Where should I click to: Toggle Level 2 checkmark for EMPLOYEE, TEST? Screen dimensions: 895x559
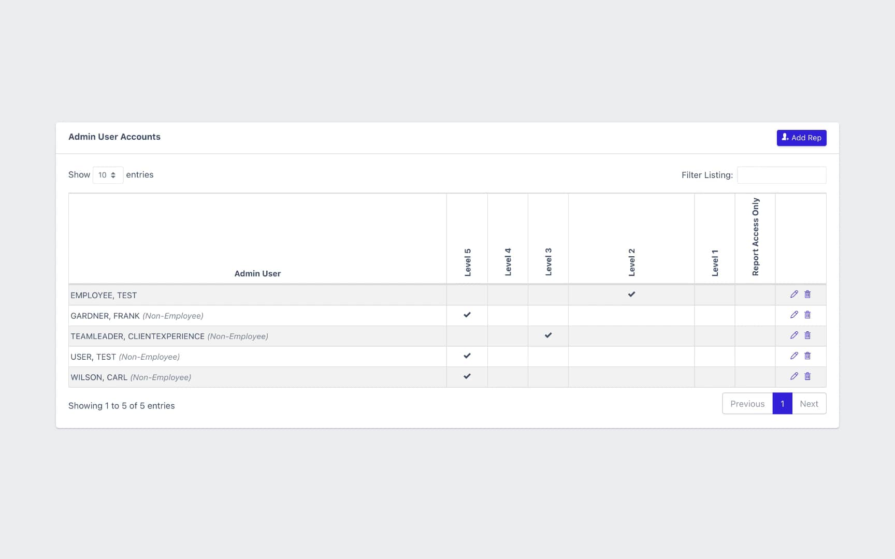[x=631, y=295]
